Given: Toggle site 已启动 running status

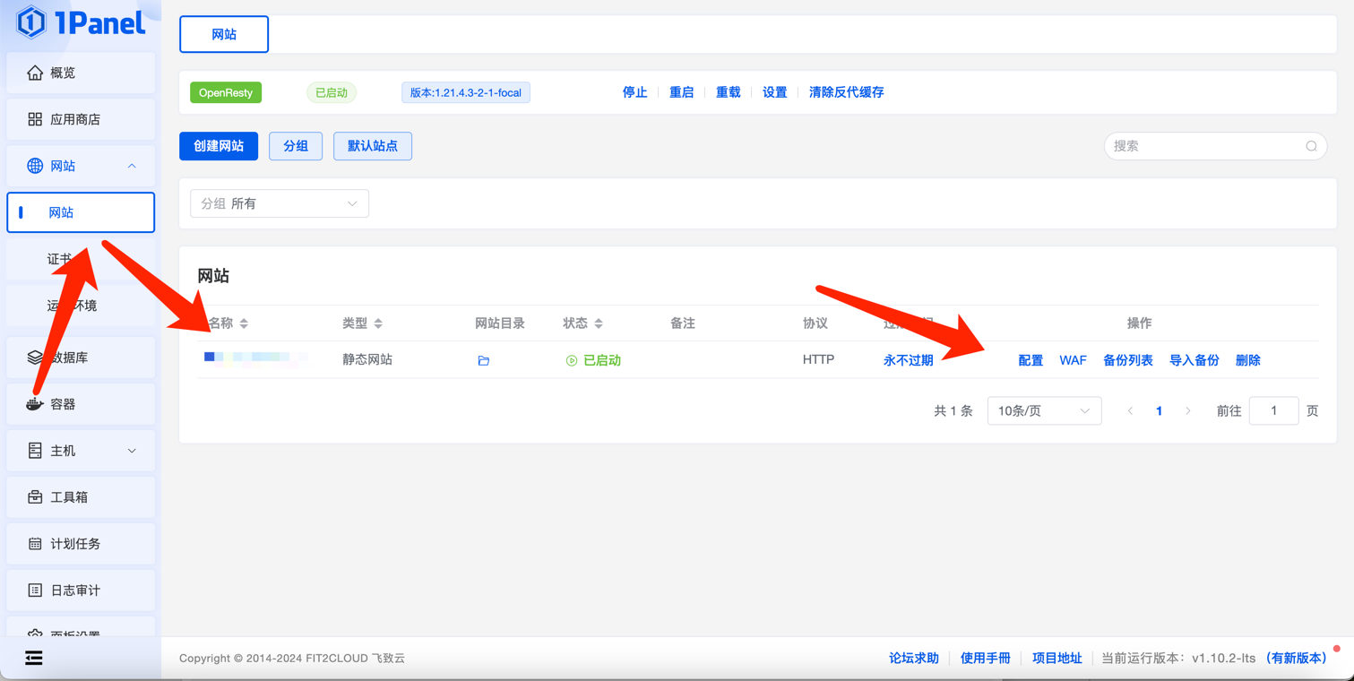Looking at the screenshot, I should click(x=593, y=360).
